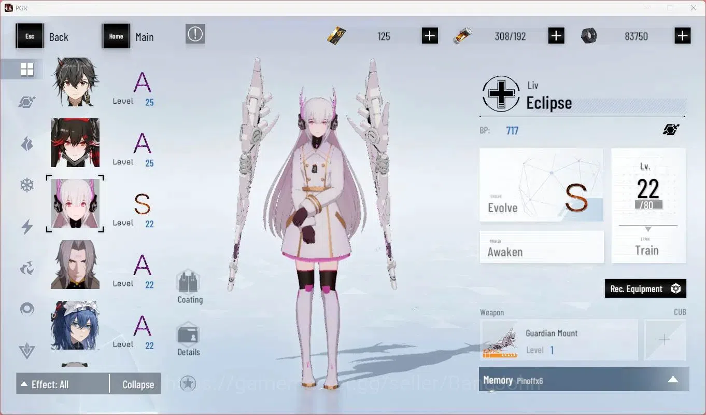Open the Details folder icon
Screen dimensions: 706x415
[x=189, y=334]
